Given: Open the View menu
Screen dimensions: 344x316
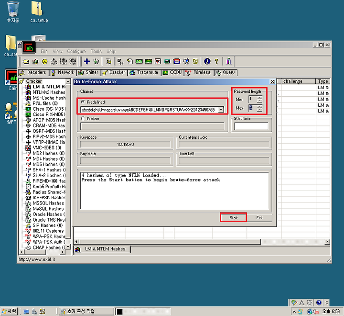Looking at the screenshot, I should click(x=57, y=51).
